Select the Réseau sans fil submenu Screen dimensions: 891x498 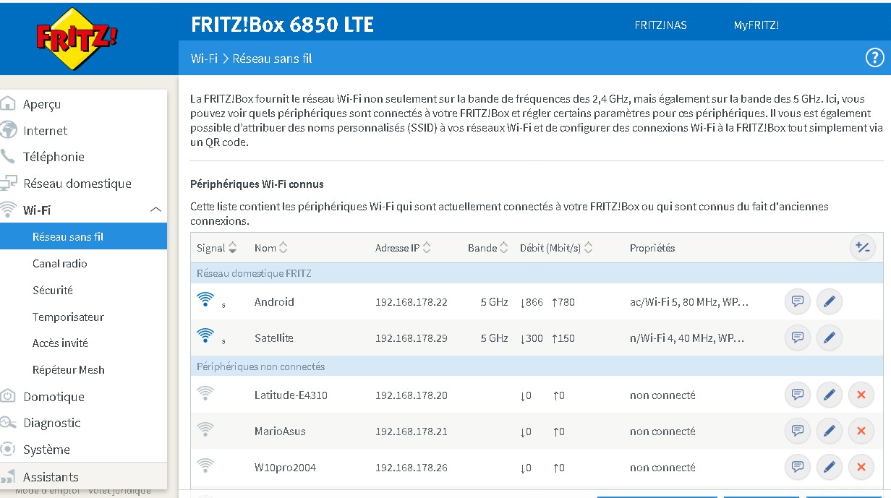point(83,236)
